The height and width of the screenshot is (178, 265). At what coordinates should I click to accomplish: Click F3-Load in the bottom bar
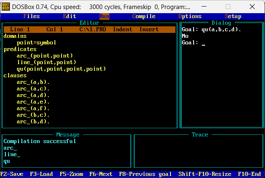(x=41, y=174)
